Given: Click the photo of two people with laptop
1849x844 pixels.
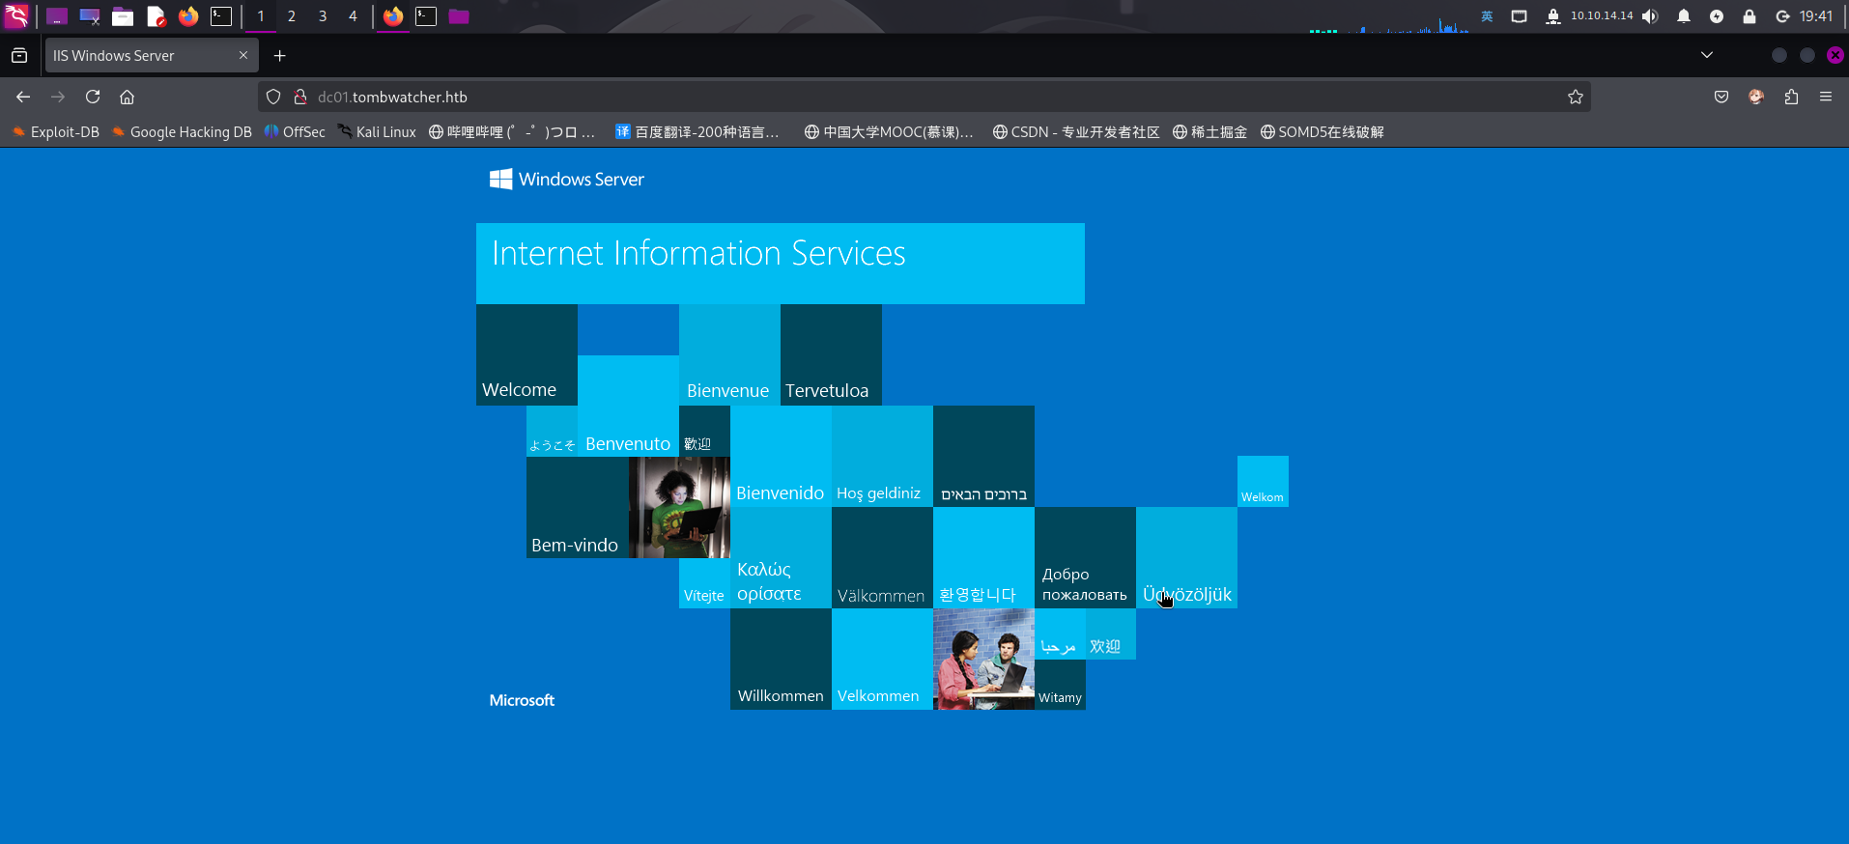Looking at the screenshot, I should coord(983,659).
